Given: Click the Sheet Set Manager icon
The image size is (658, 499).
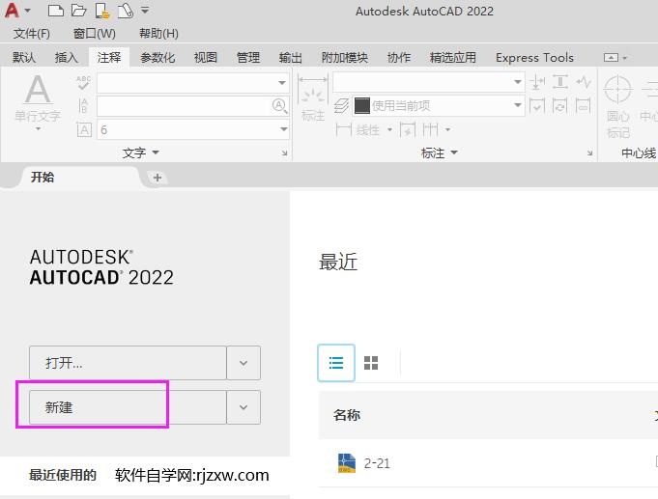Looking at the screenshot, I should (125, 11).
